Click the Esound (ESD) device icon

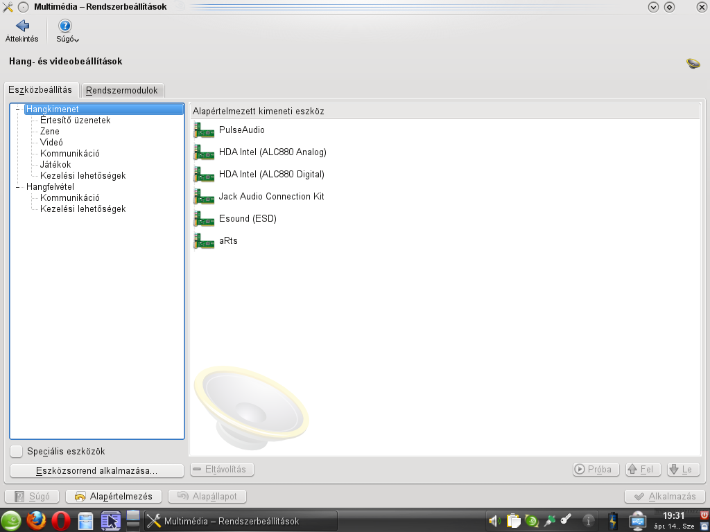click(x=204, y=219)
